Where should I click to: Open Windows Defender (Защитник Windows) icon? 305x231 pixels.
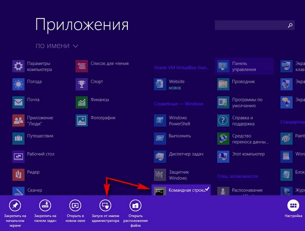[160, 175]
